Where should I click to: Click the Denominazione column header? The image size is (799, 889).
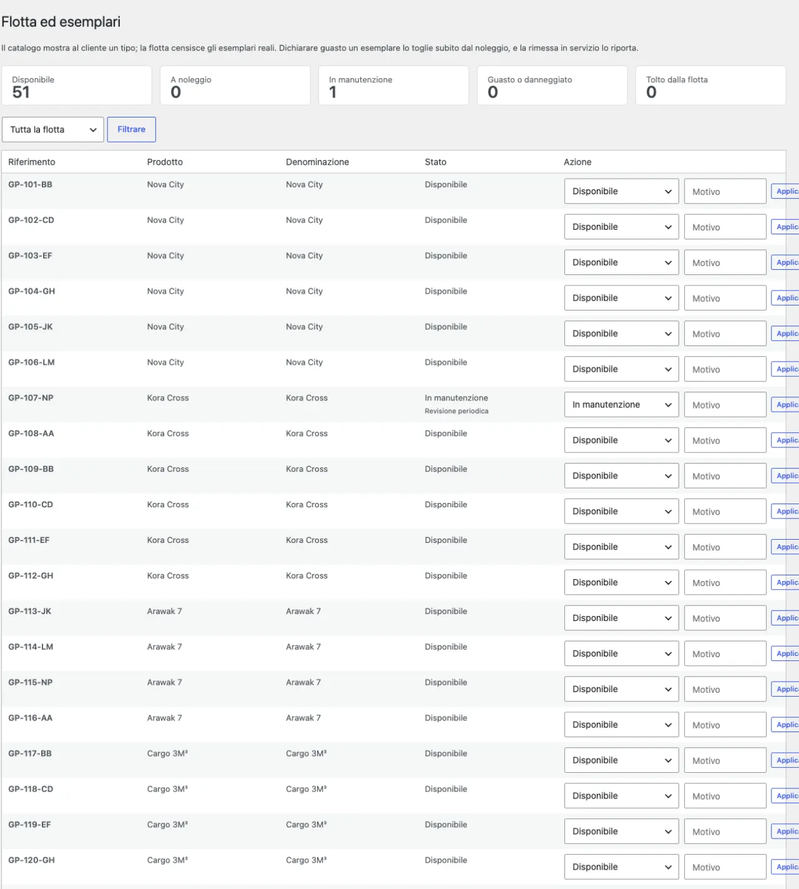click(317, 162)
